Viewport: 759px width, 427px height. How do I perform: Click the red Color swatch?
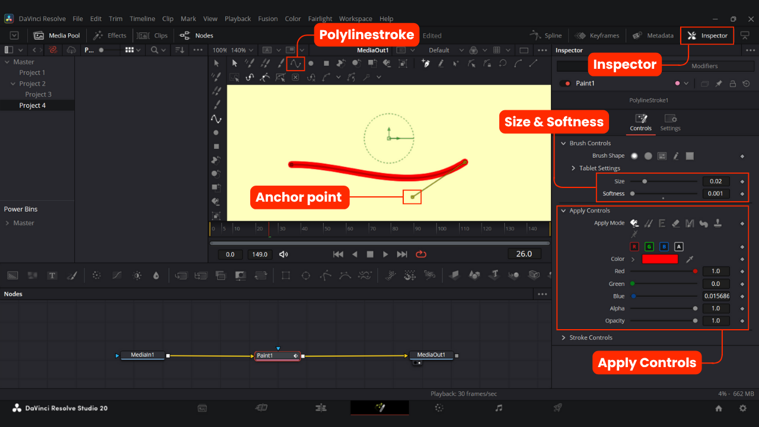pyautogui.click(x=659, y=259)
